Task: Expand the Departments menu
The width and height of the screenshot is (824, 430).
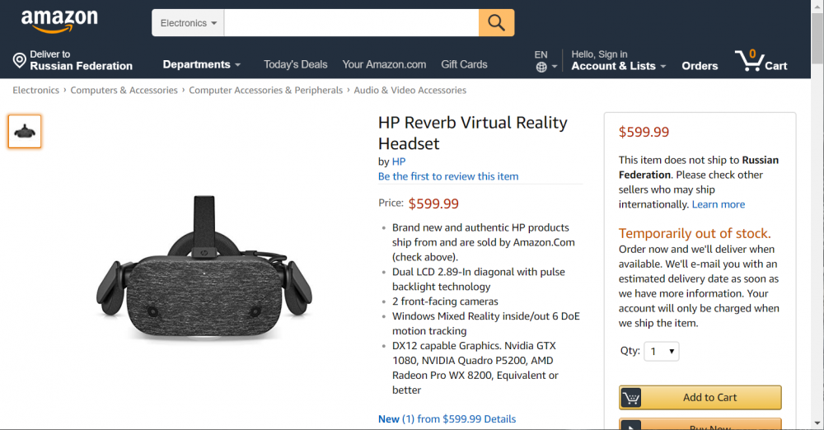Action: pos(202,64)
